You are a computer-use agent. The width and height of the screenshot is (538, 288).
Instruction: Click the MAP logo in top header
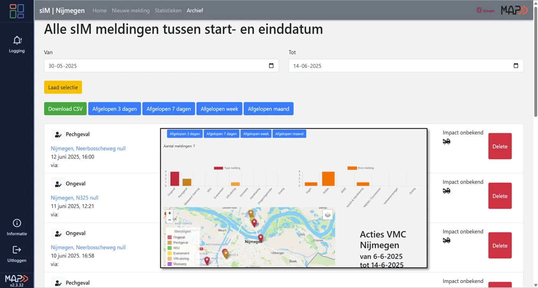[514, 11]
